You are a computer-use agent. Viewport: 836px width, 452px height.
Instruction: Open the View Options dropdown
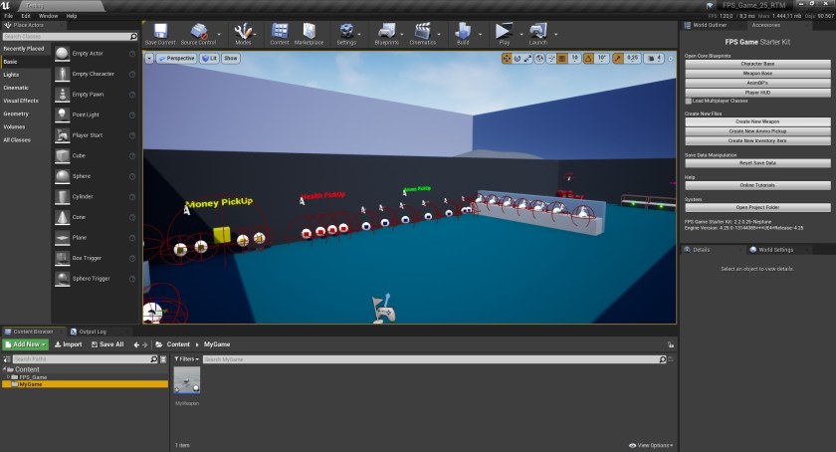pos(651,445)
